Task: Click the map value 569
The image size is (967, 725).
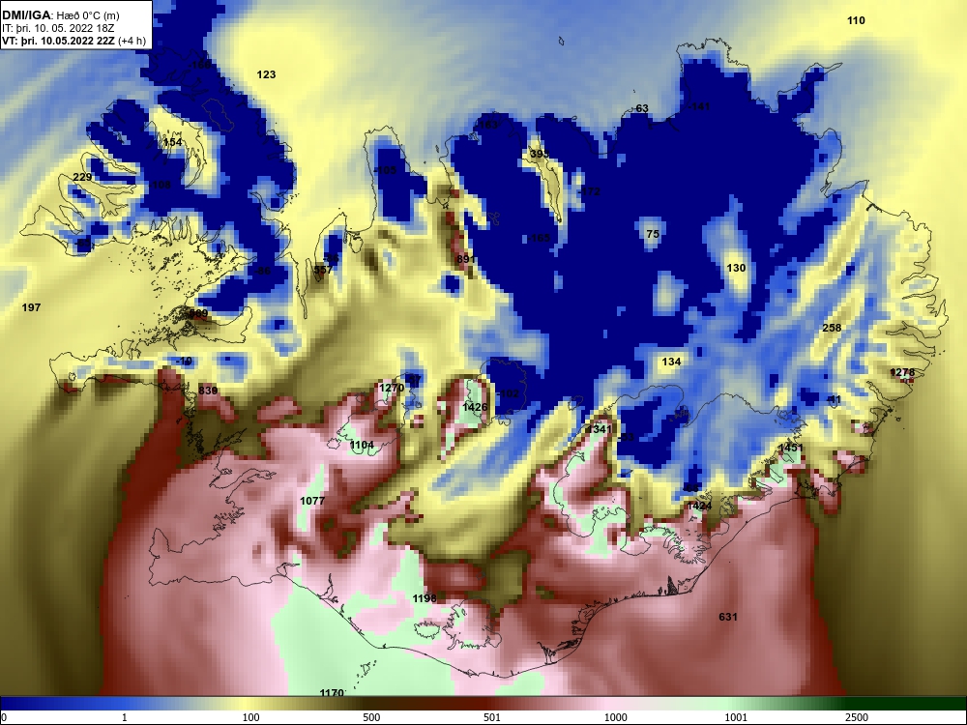Action: pos(198,314)
